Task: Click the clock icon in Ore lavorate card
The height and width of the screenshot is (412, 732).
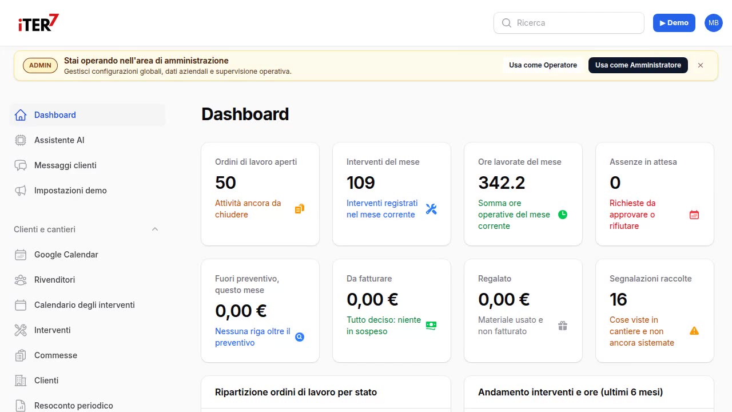Action: coord(563,215)
